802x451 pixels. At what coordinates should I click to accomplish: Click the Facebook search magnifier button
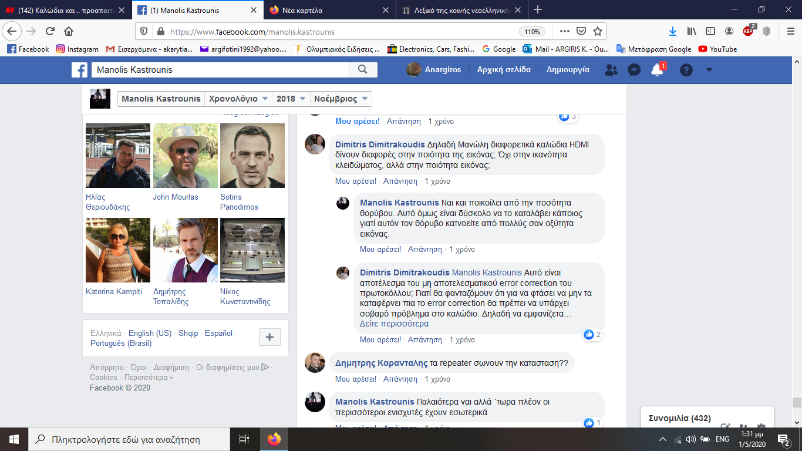pos(362,69)
